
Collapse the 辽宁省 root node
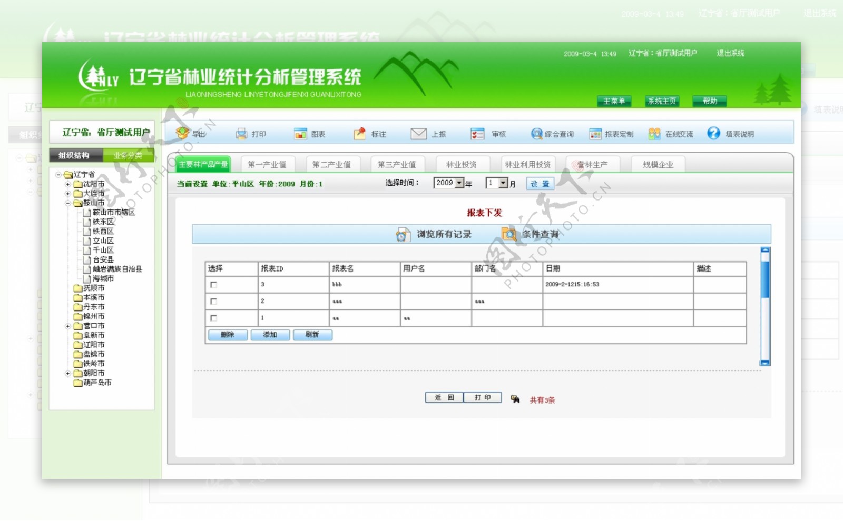(x=58, y=175)
